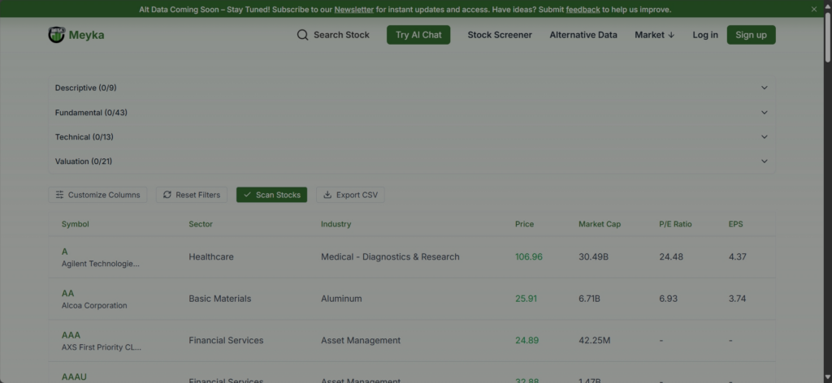Click Basic Materials sector cell
The width and height of the screenshot is (832, 383).
tap(220, 299)
